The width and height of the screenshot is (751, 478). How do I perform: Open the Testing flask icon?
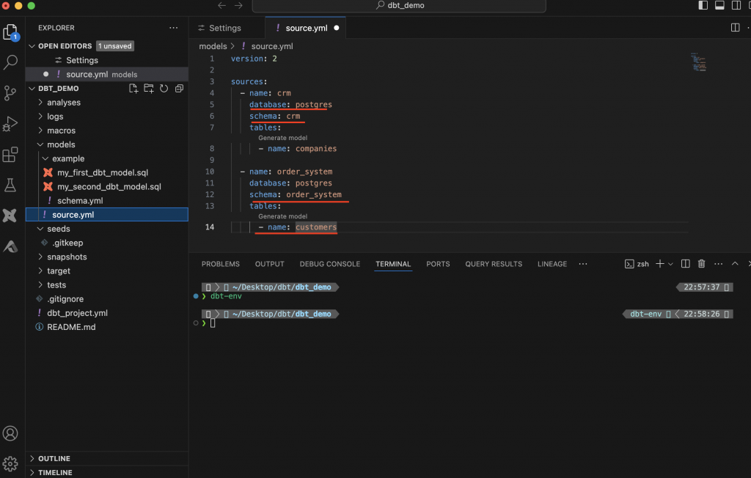tap(11, 185)
